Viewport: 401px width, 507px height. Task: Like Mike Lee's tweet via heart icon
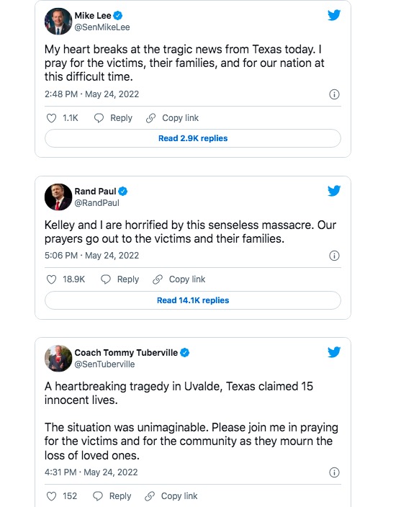pyautogui.click(x=51, y=118)
